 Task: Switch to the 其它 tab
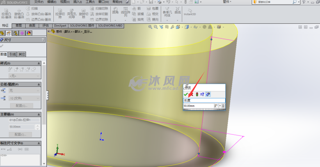(21, 54)
